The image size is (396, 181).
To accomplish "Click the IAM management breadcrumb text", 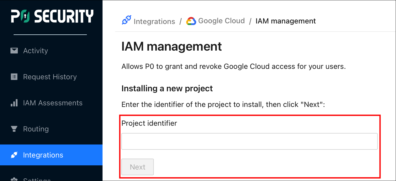I will [x=286, y=21].
